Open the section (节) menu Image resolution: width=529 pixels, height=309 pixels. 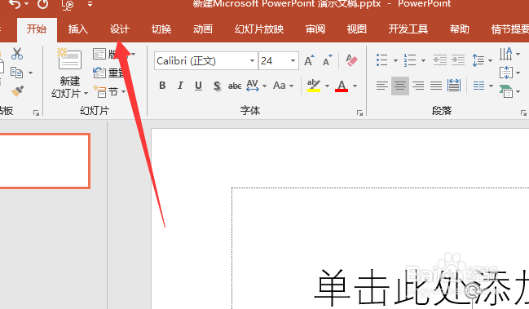[109, 91]
